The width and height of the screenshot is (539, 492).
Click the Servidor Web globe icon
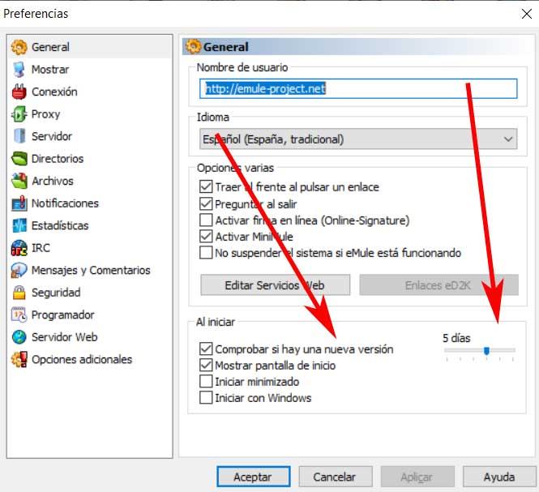pos(19,337)
